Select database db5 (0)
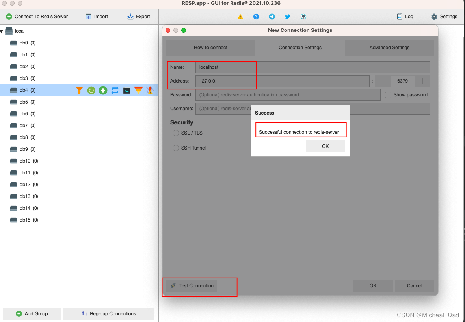The width and height of the screenshot is (465, 322). [23, 102]
